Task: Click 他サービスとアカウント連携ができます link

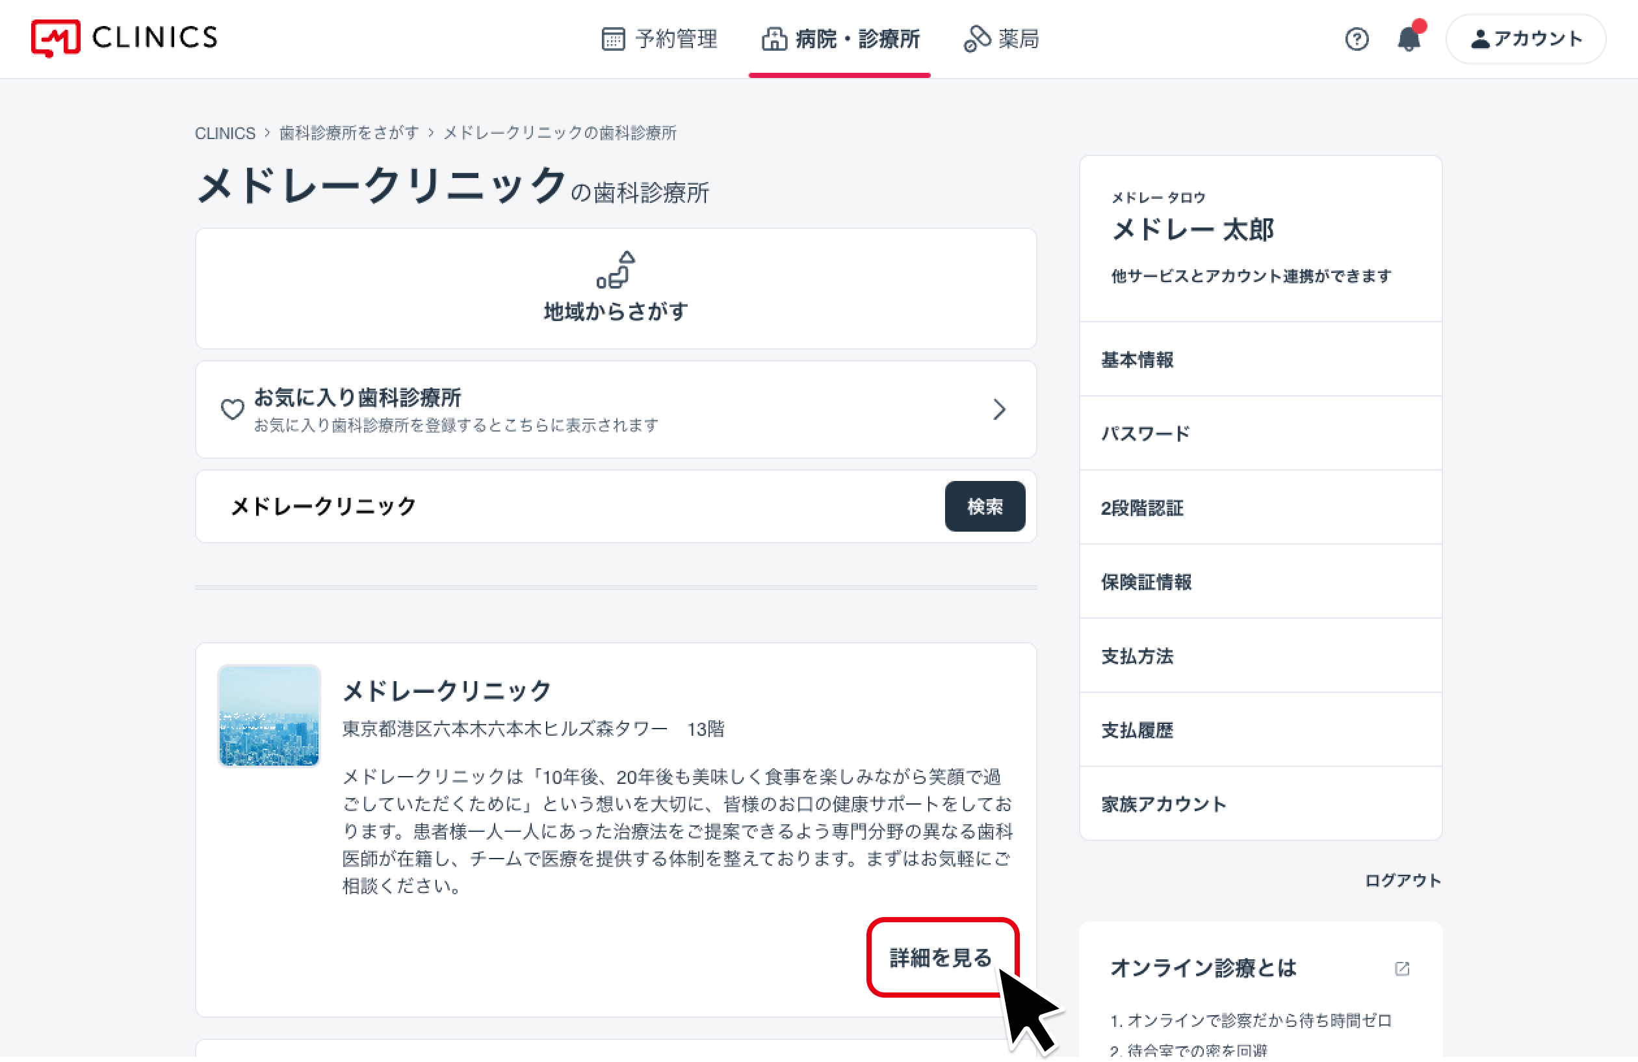Action: pos(1251,276)
